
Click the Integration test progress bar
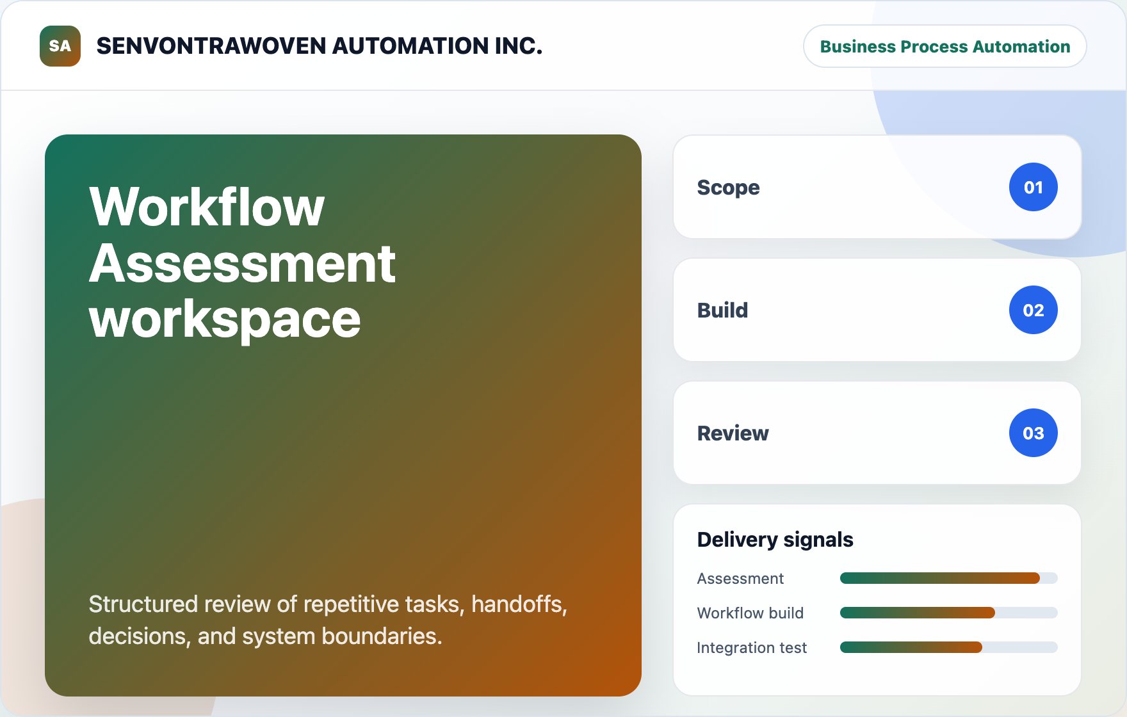948,647
